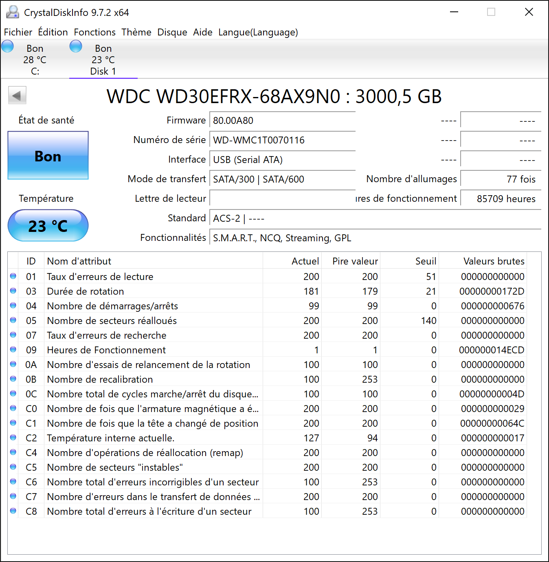Click the blue status orb for Disk 1
Viewport: 549px width, 562px height.
point(76,46)
